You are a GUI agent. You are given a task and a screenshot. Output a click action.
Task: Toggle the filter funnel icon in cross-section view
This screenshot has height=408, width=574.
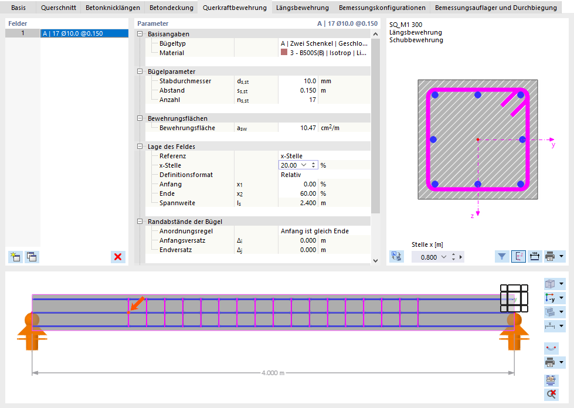[x=502, y=257]
